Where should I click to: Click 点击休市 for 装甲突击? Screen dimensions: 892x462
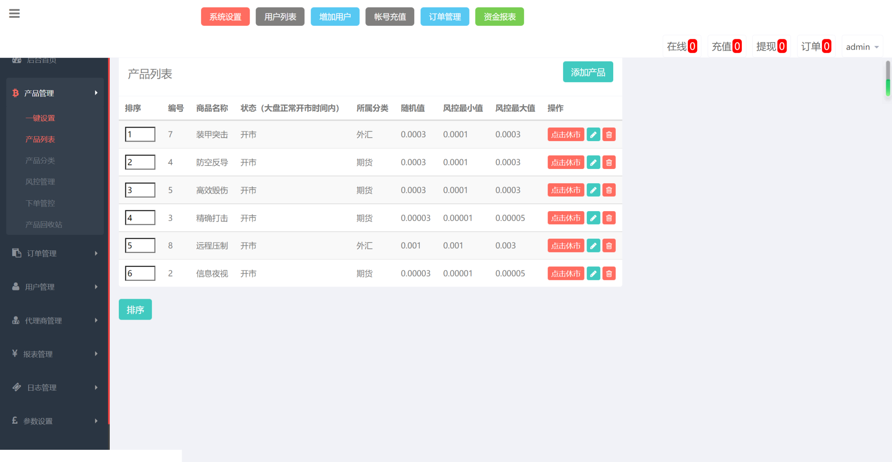coord(566,135)
